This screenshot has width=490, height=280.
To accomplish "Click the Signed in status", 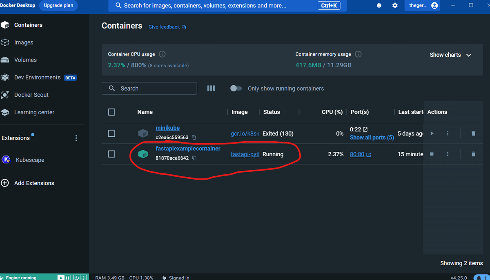I will 179,278.
